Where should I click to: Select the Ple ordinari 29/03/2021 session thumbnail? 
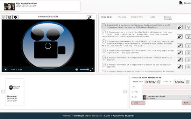[15, 92]
